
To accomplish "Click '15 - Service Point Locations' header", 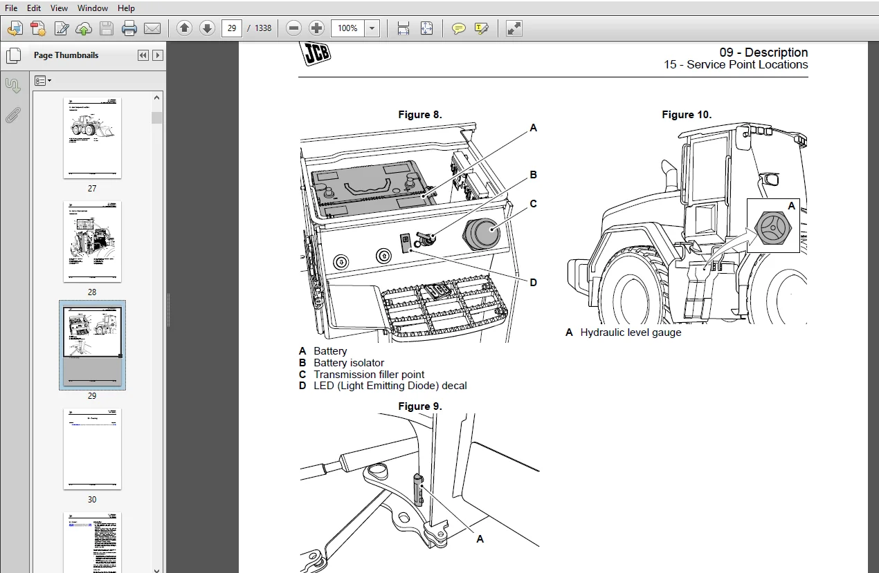I will (736, 65).
